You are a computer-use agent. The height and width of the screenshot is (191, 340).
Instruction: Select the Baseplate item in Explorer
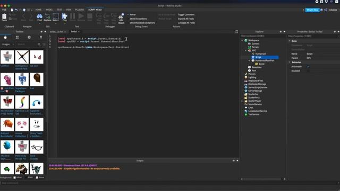click(257, 67)
